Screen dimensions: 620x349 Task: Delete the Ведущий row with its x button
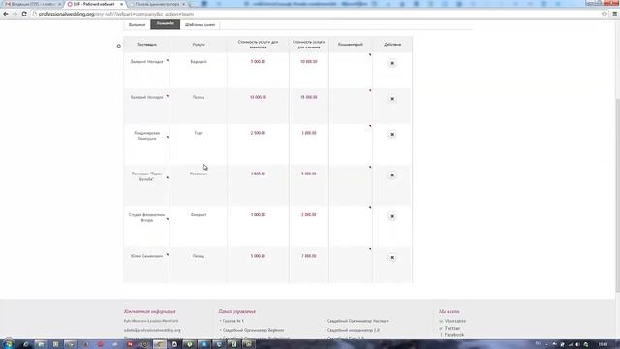392,63
